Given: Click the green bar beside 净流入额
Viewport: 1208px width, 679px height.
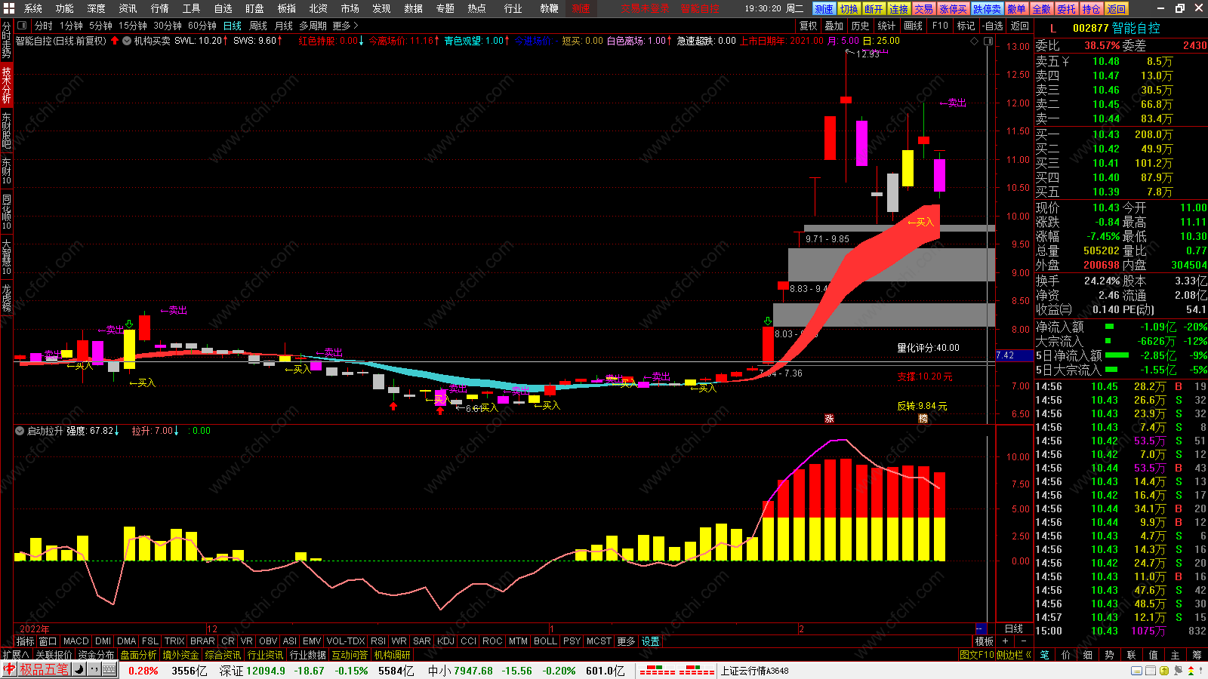Looking at the screenshot, I should (x=1109, y=327).
